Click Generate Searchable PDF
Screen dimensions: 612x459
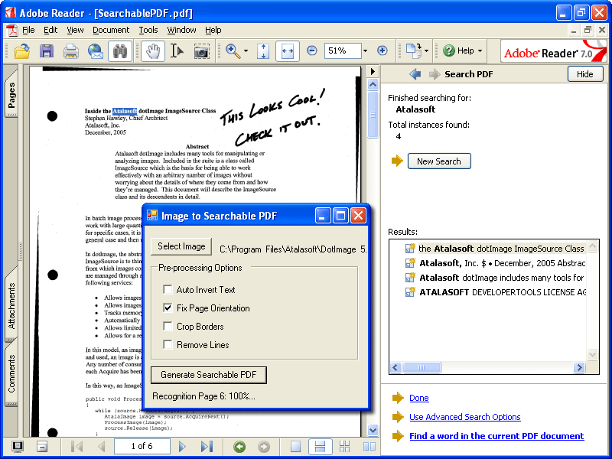pos(209,375)
